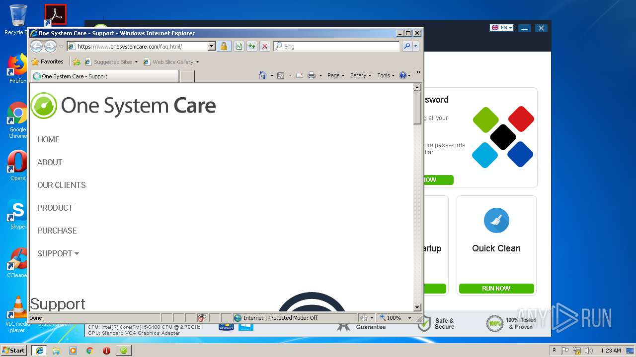Click the Read Mail envelope icon
636x357 pixels.
[x=300, y=75]
